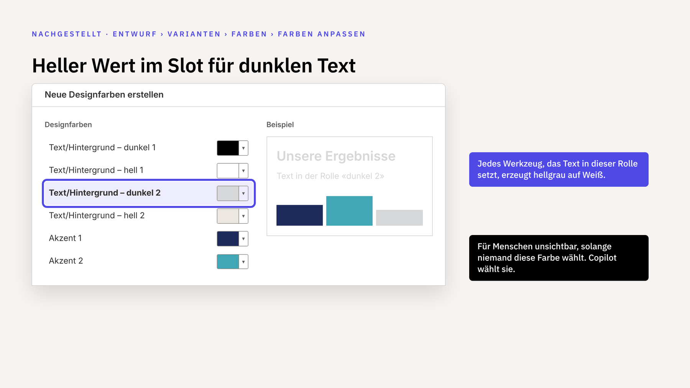This screenshot has height=388, width=690.
Task: Go to ENTWURF in the breadcrumb
Action: click(x=135, y=34)
